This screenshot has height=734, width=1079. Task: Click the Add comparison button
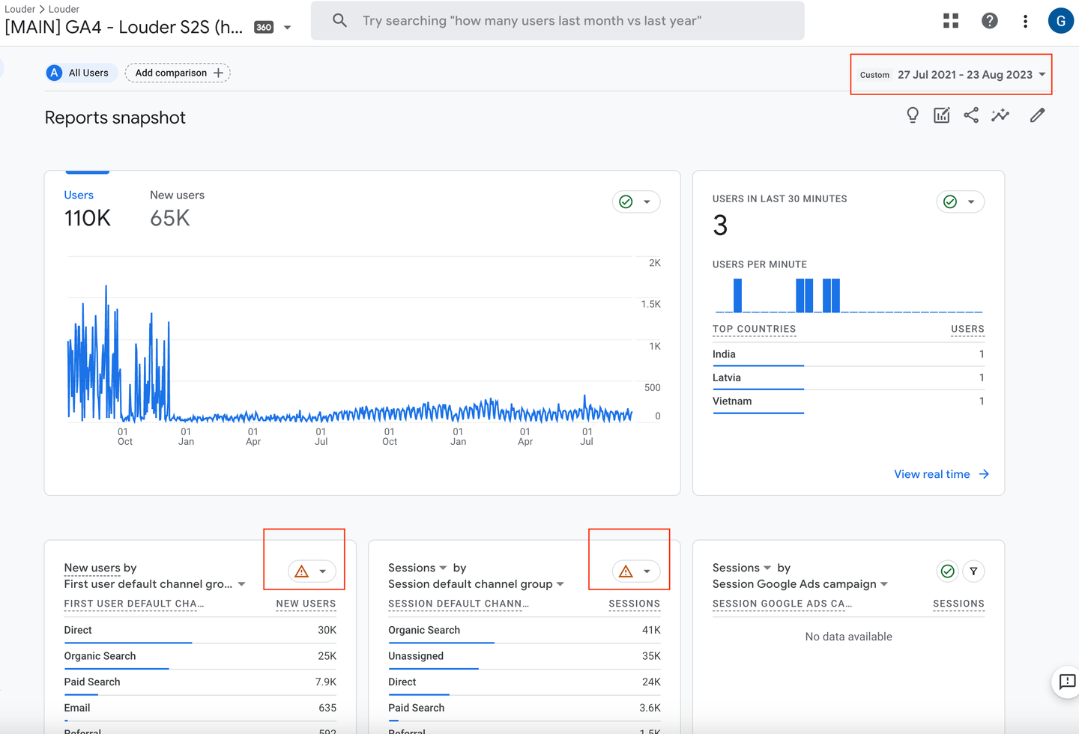coord(178,73)
